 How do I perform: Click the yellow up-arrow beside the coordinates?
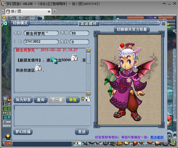[4, 17]
